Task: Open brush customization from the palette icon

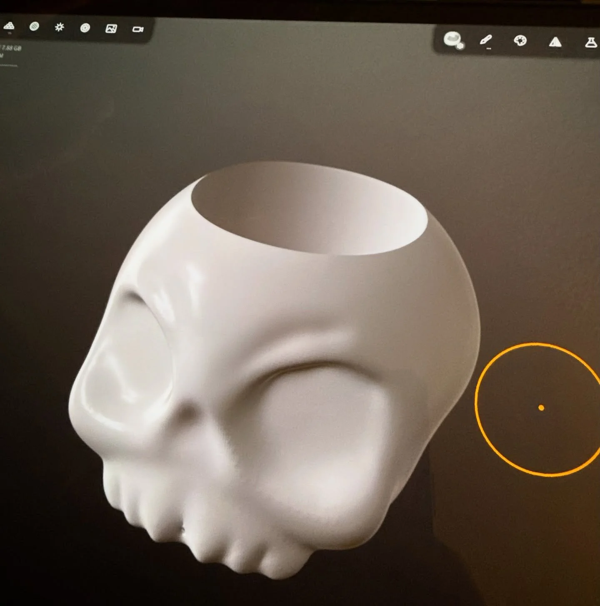Action: pyautogui.click(x=521, y=41)
